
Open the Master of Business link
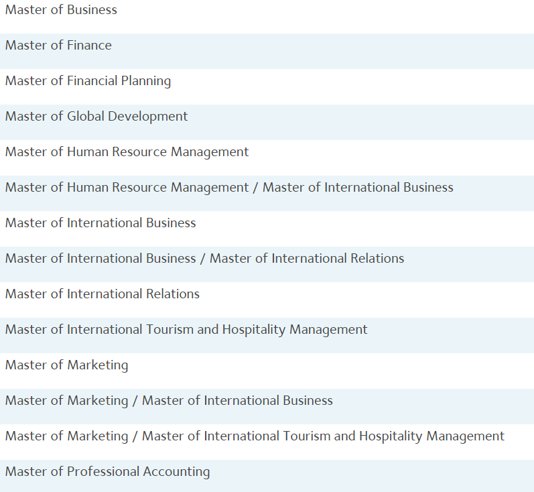[x=61, y=10]
